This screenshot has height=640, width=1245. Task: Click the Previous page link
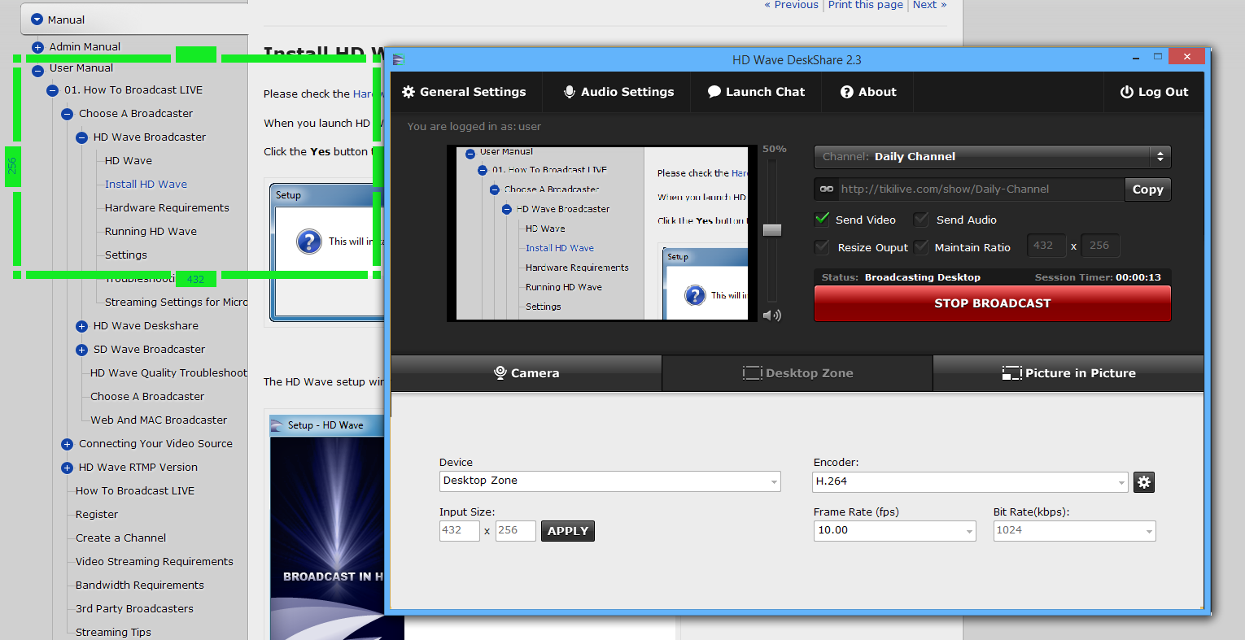791,5
